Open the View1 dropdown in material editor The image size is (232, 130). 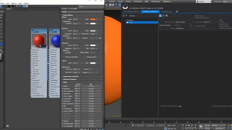point(91,6)
